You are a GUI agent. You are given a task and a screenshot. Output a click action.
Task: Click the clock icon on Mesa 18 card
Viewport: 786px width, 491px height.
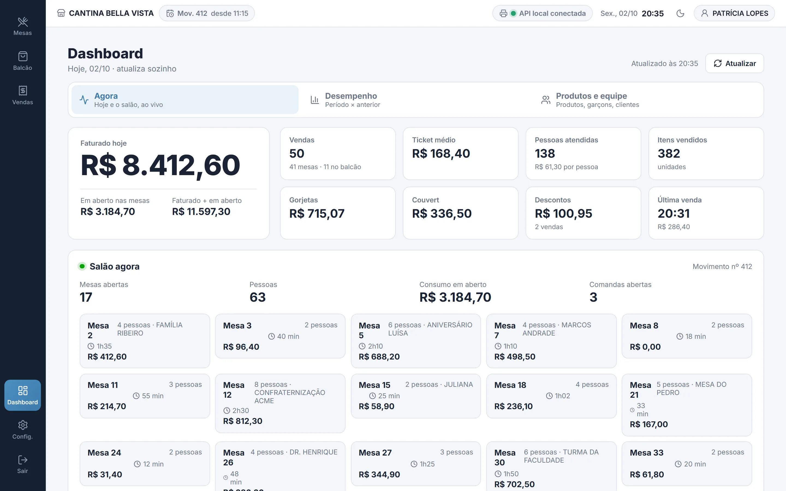pos(549,396)
